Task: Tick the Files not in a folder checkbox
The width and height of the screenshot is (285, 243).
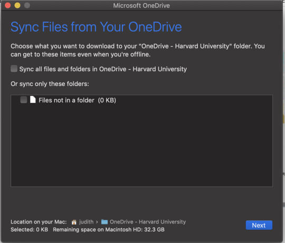Action: coord(24,100)
